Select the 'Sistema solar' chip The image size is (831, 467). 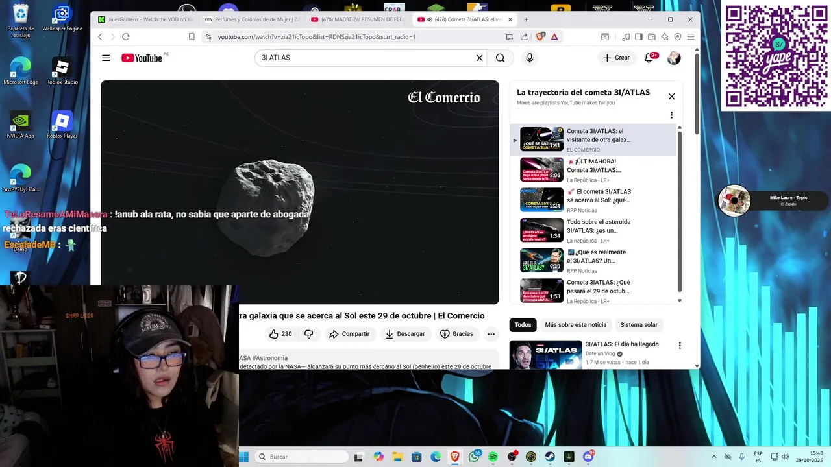(639, 325)
